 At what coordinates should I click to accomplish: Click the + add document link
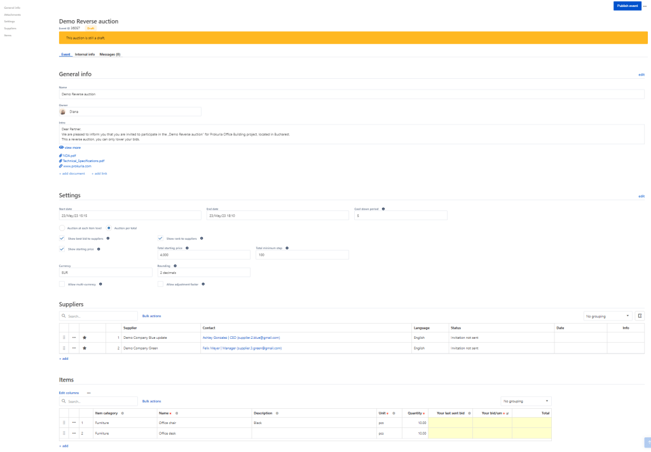pyautogui.click(x=72, y=174)
